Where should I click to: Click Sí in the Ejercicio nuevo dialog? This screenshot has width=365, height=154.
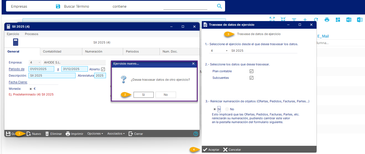pyautogui.click(x=143, y=95)
